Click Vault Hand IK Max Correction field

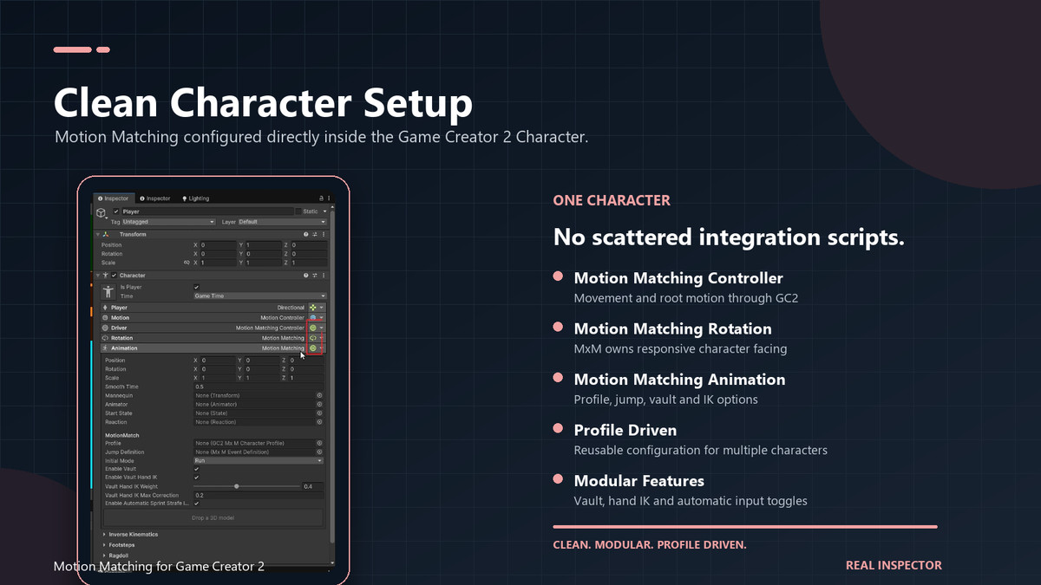tap(259, 495)
